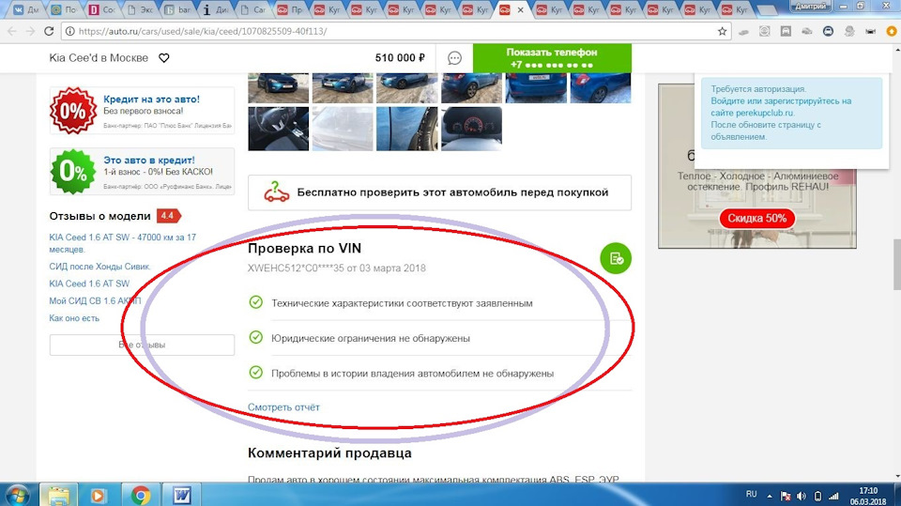901x506 pixels.
Task: Open review 'Как оно есть'
Action: pos(74,318)
